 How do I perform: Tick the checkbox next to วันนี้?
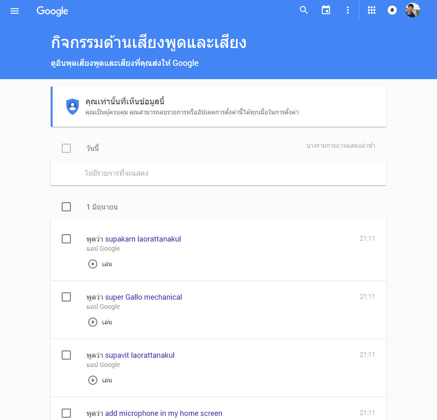pyautogui.click(x=66, y=148)
